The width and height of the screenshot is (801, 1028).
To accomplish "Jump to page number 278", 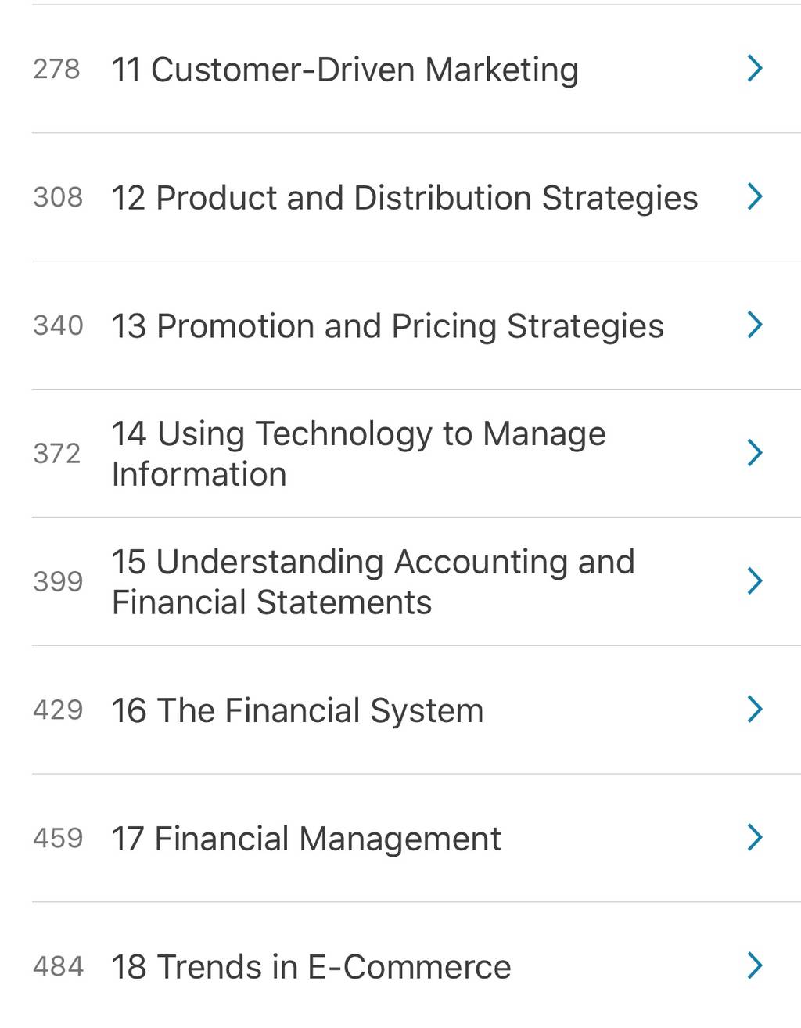I will [x=57, y=70].
